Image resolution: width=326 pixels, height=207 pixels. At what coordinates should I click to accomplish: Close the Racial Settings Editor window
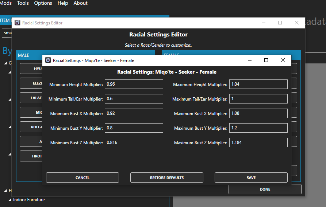pos(297,23)
